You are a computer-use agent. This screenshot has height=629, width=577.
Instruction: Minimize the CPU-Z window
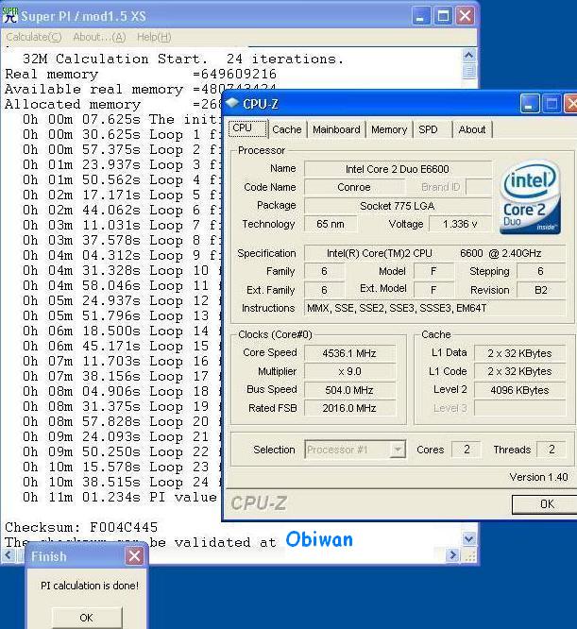pos(529,104)
